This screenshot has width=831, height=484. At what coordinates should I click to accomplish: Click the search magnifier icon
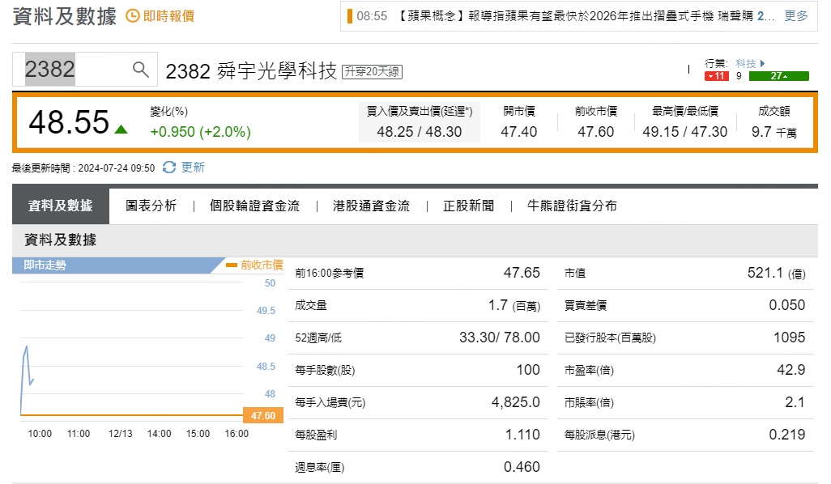[140, 69]
